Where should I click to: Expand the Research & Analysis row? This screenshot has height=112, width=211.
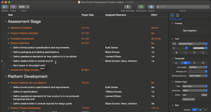[8, 28]
